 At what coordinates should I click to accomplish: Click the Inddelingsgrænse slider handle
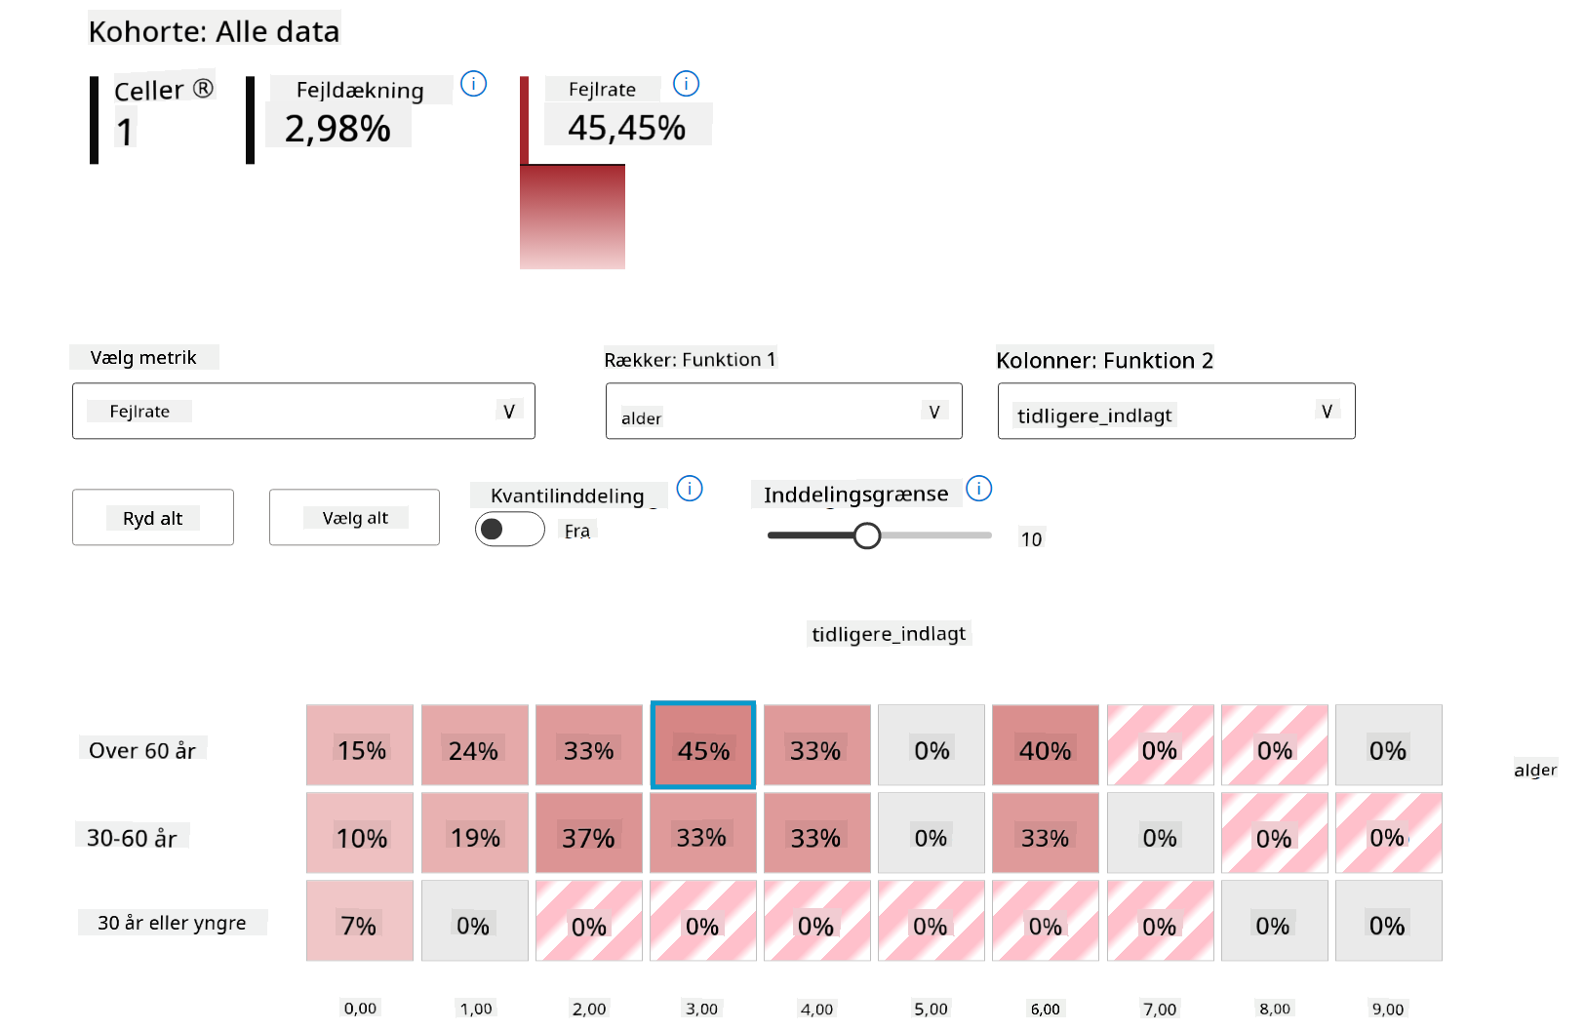click(x=866, y=535)
